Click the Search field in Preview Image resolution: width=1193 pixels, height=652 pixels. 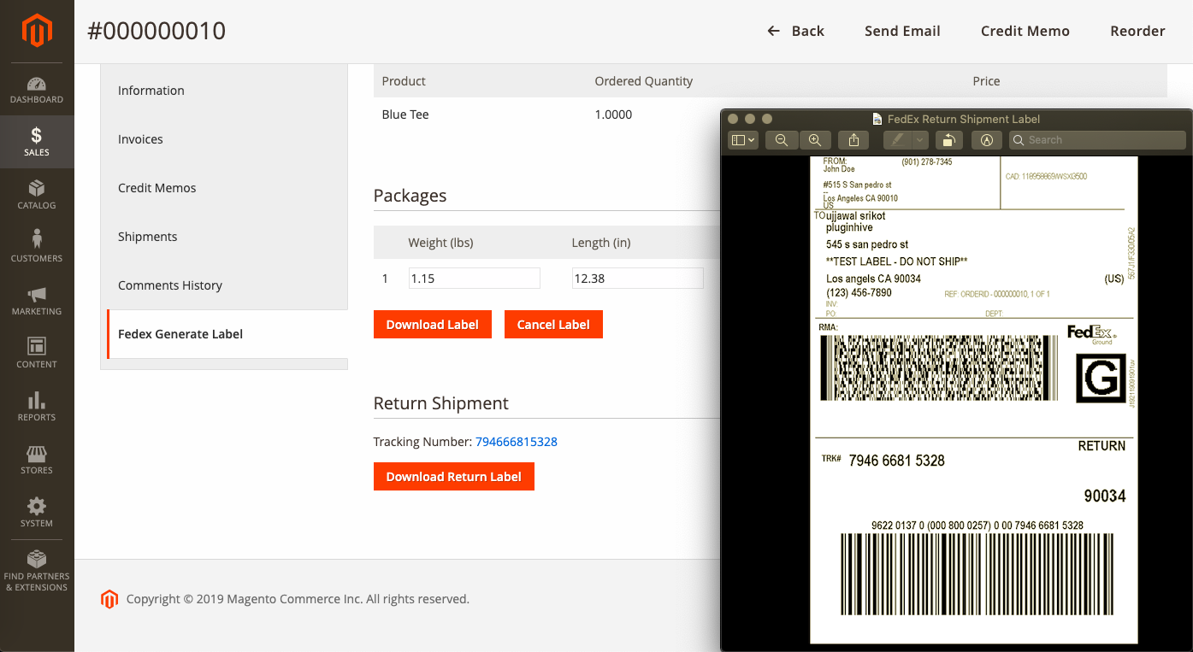1098,140
